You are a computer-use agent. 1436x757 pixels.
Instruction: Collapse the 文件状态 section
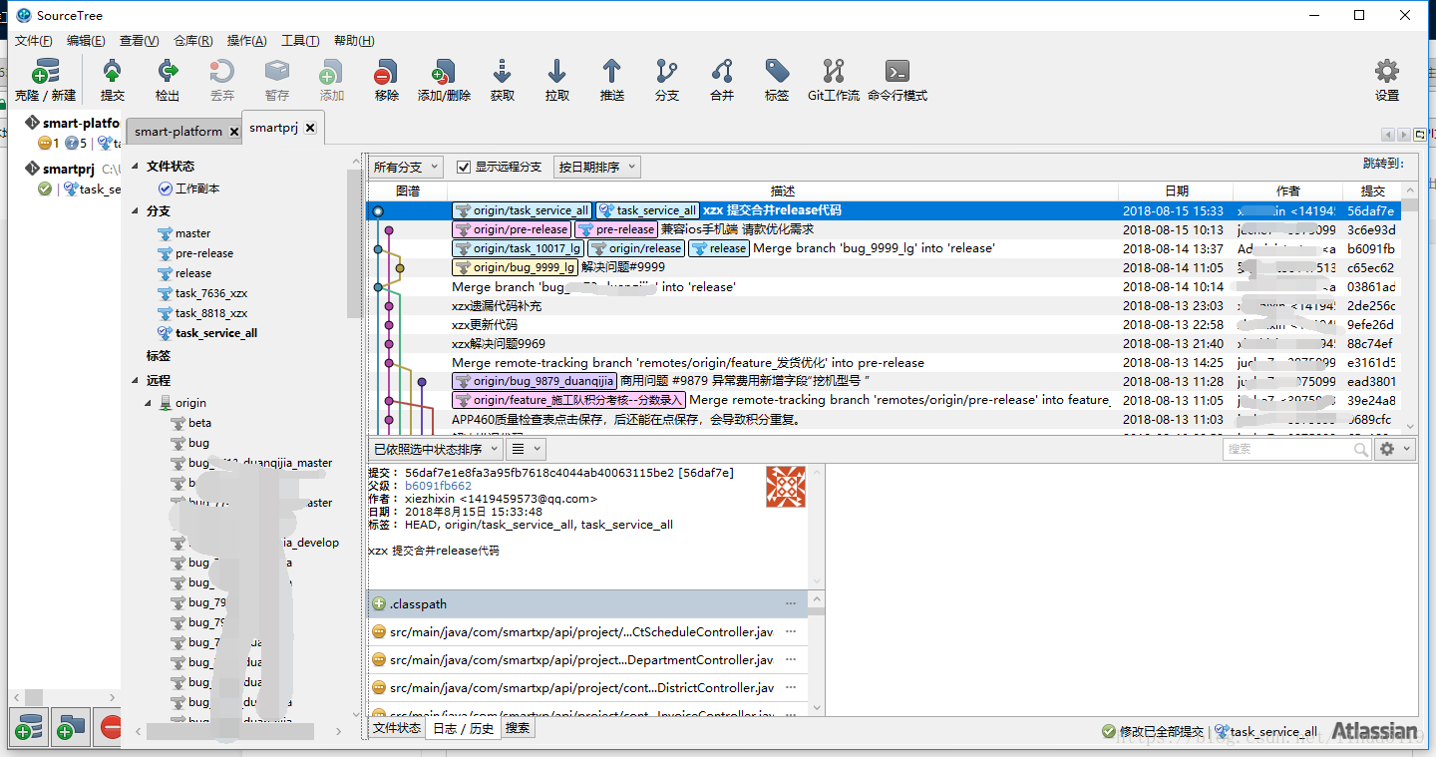(x=137, y=167)
